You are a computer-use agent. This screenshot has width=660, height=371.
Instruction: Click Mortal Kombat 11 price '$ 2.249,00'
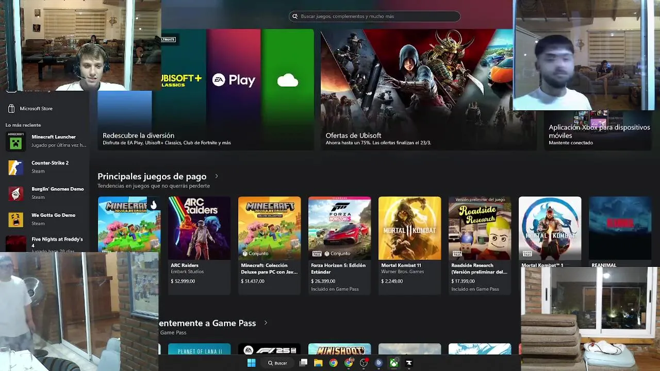(x=392, y=281)
